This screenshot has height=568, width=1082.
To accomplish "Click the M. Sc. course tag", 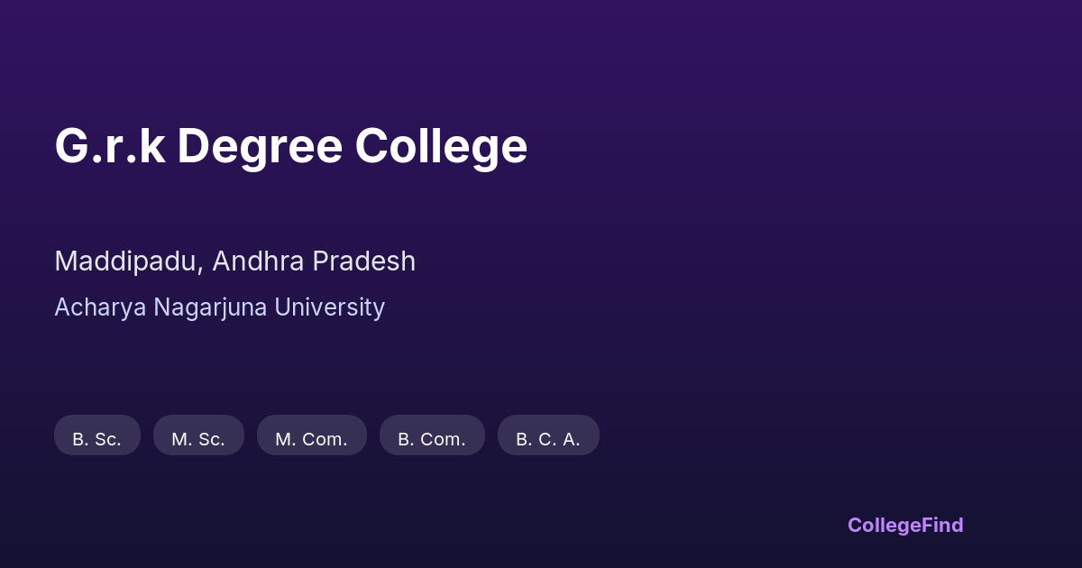I will pos(198,435).
